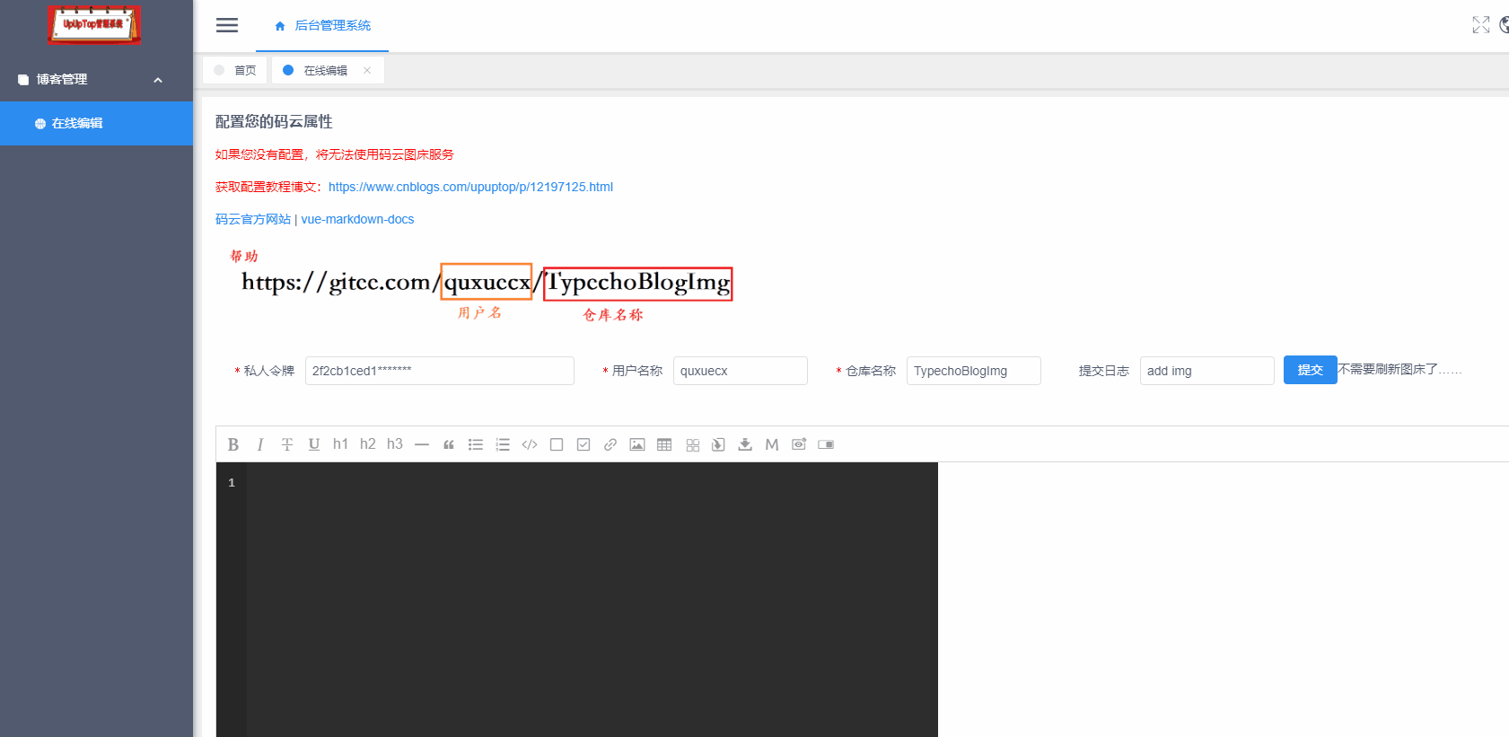Screen dimensions: 1509x737
Task: Insert an image in the editor
Action: point(637,444)
